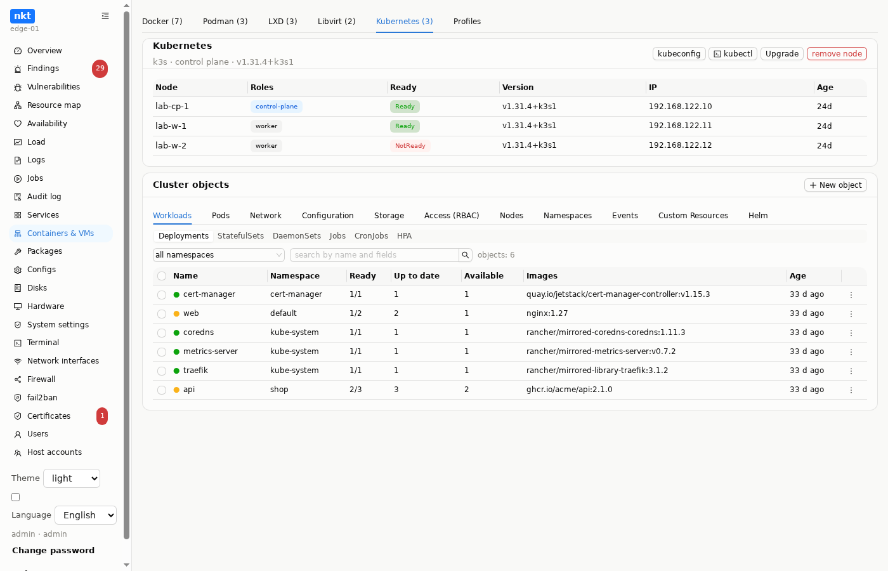
Task: Collapse the sidebar with the menu icon
Action: (105, 16)
